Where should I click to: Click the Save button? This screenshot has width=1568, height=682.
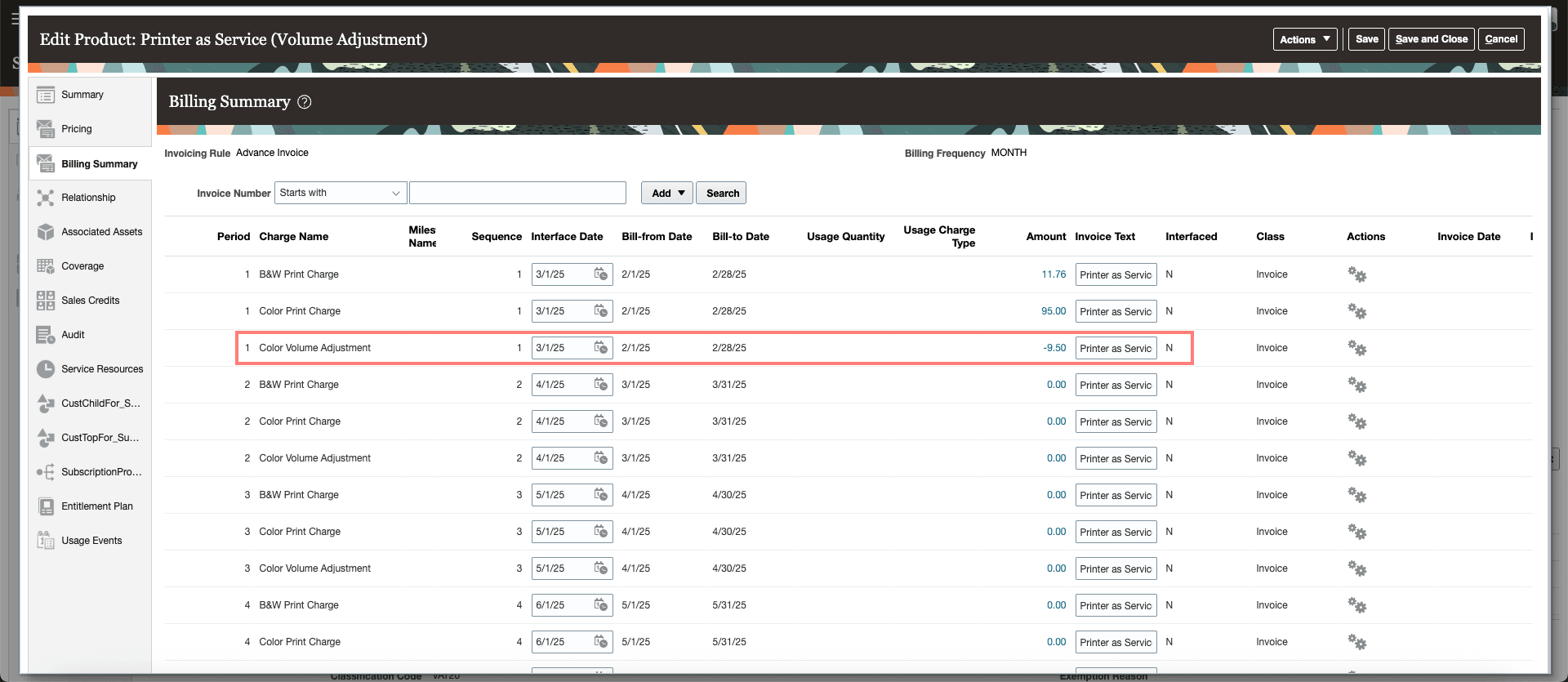click(1366, 39)
